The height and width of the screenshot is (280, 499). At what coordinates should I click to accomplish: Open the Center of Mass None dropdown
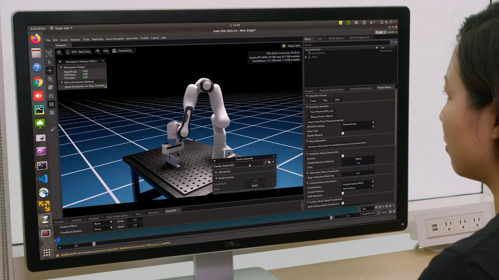pyautogui.click(x=103, y=223)
